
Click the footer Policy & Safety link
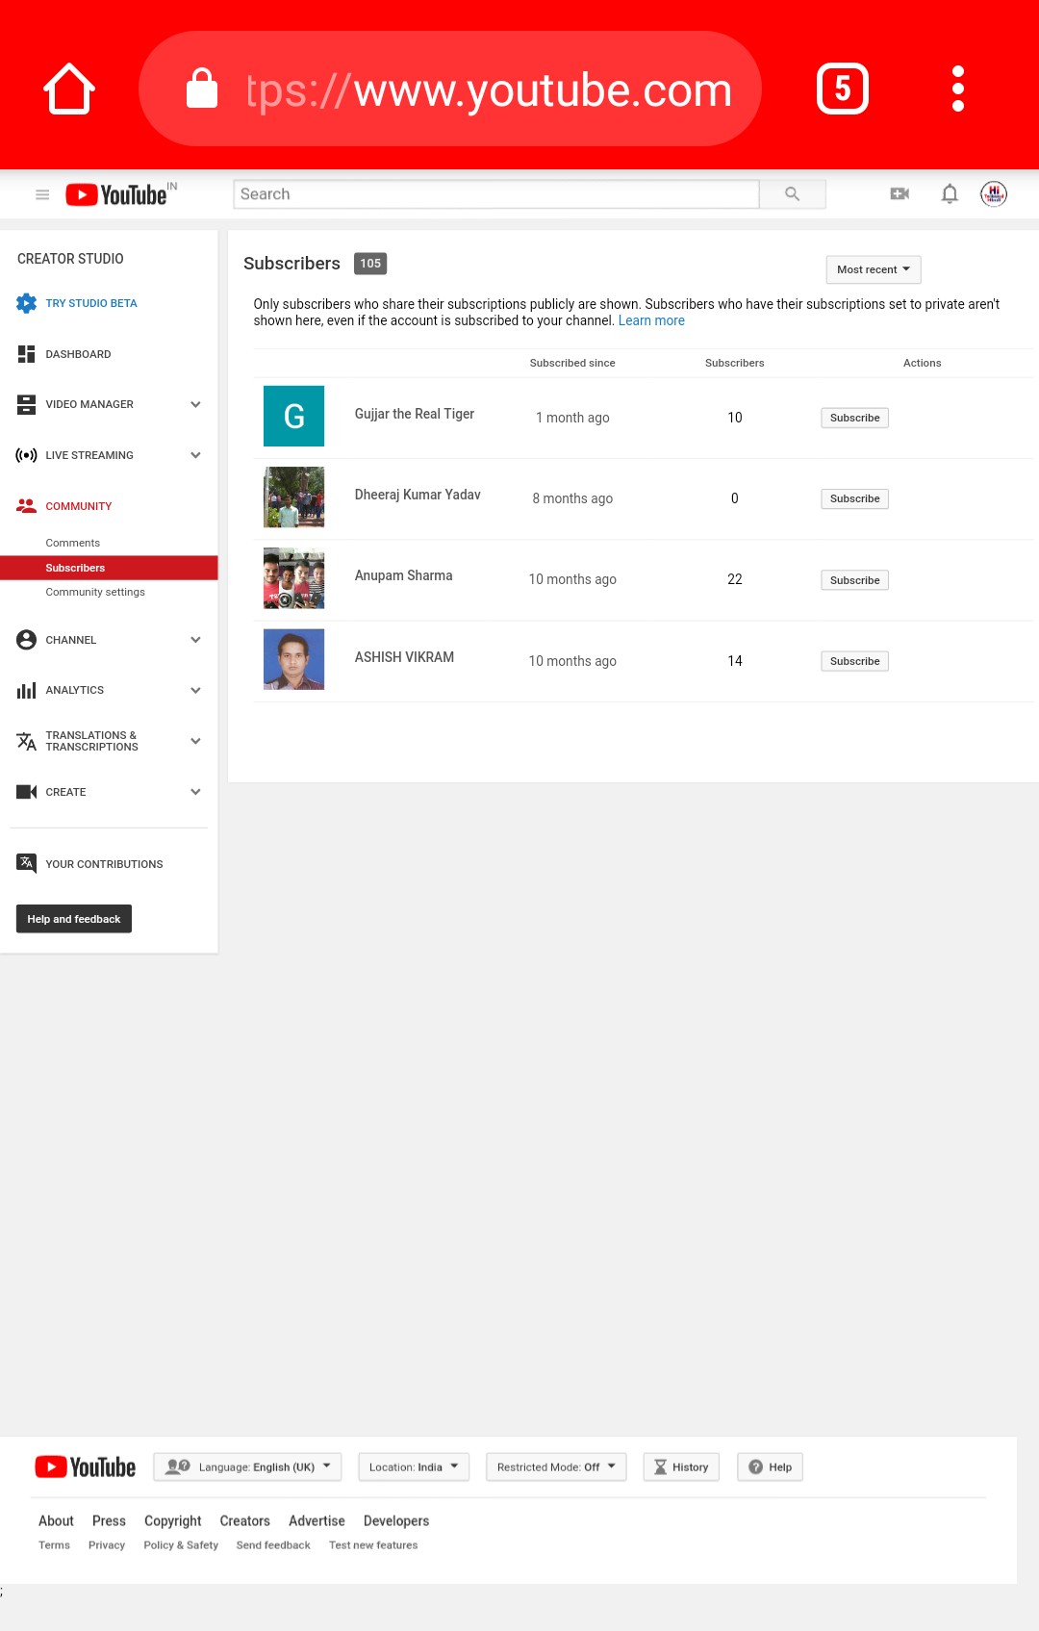(181, 1545)
